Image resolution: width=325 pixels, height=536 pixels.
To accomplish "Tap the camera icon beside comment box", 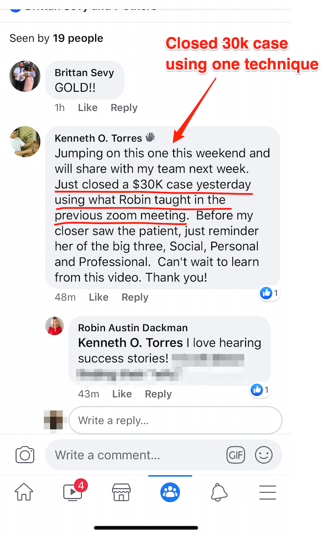I will pyautogui.click(x=25, y=455).
